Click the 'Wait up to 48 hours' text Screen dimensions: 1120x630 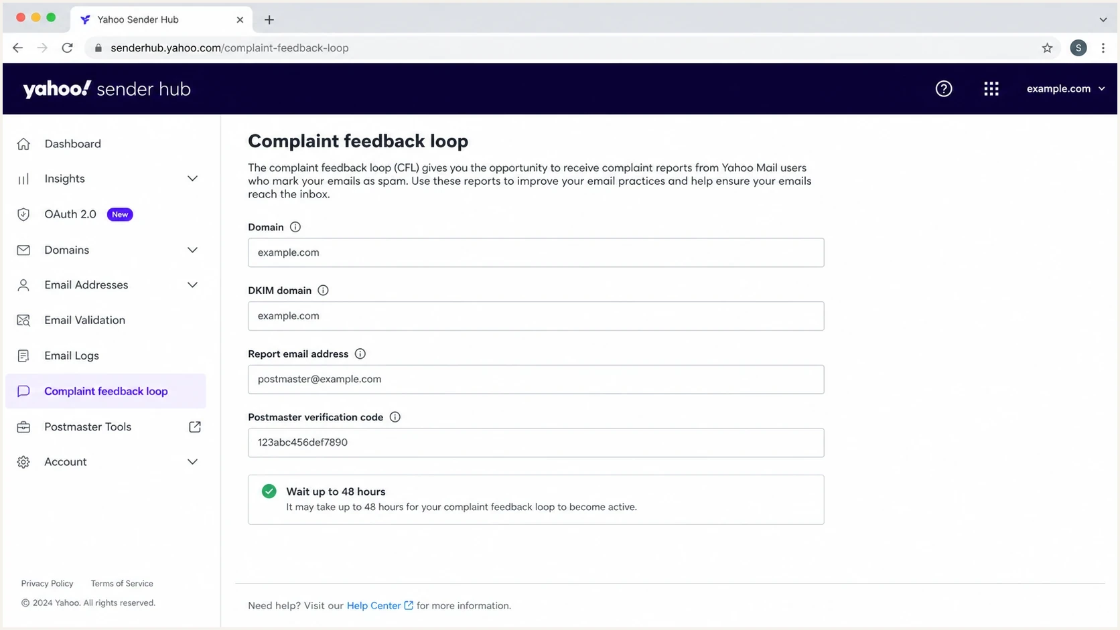coord(336,491)
